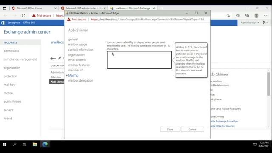Select the Administrator mailbox row
This screenshot has height=153, width=272.
(x=57, y=72)
